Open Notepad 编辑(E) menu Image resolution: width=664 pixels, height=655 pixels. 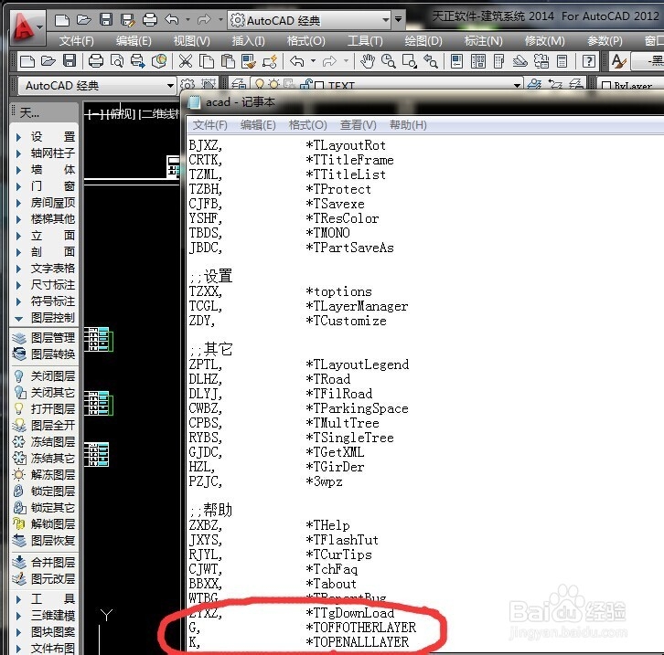258,125
